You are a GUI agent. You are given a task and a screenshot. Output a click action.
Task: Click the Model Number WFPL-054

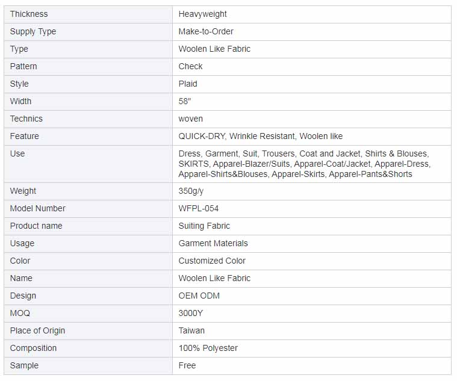coord(199,209)
